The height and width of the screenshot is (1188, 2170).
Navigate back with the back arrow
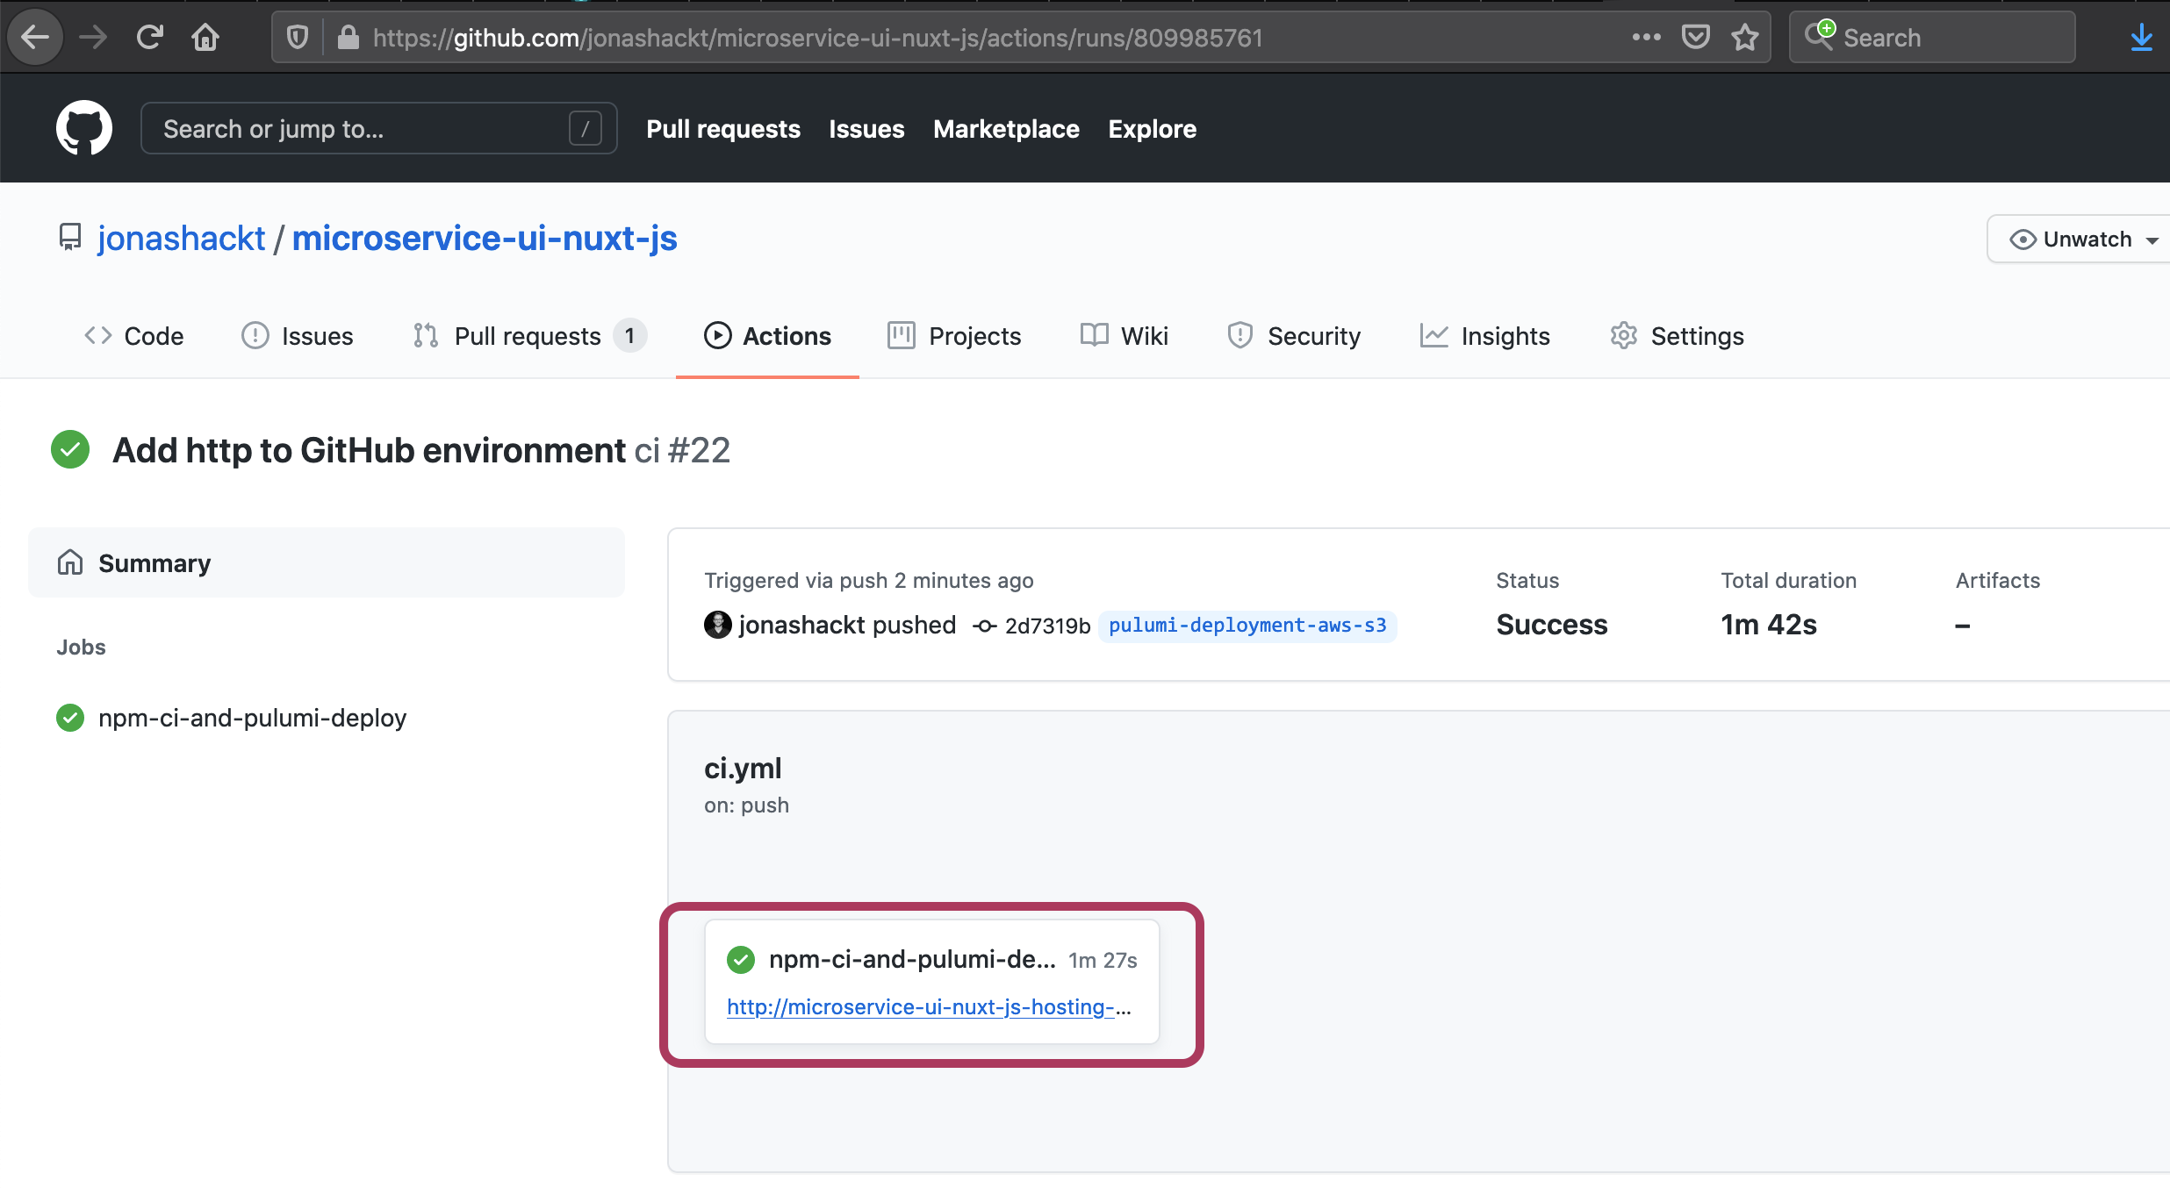point(35,38)
